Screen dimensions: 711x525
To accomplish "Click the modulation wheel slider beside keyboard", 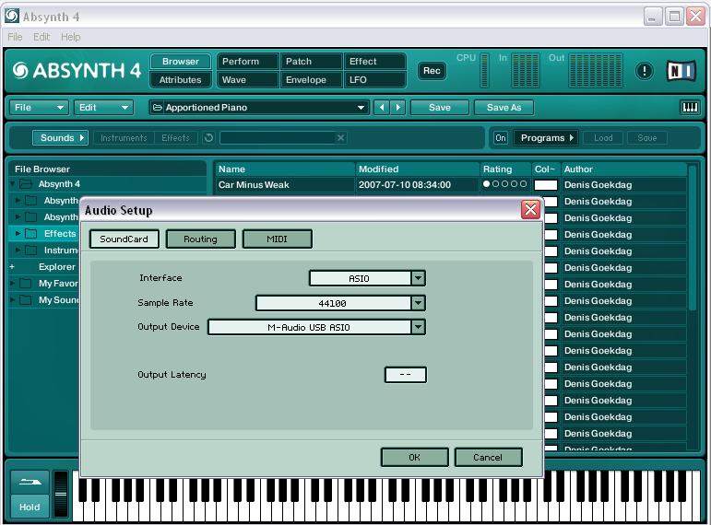I will pos(61,495).
